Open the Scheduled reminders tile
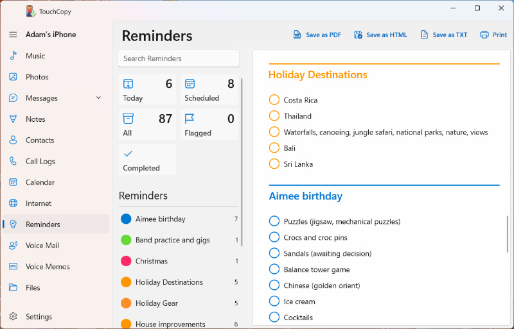514x329 pixels. click(x=209, y=90)
